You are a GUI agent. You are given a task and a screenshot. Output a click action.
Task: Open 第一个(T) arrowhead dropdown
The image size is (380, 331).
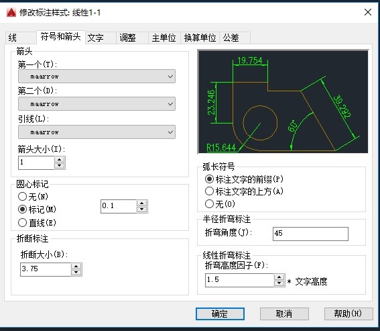coord(97,77)
